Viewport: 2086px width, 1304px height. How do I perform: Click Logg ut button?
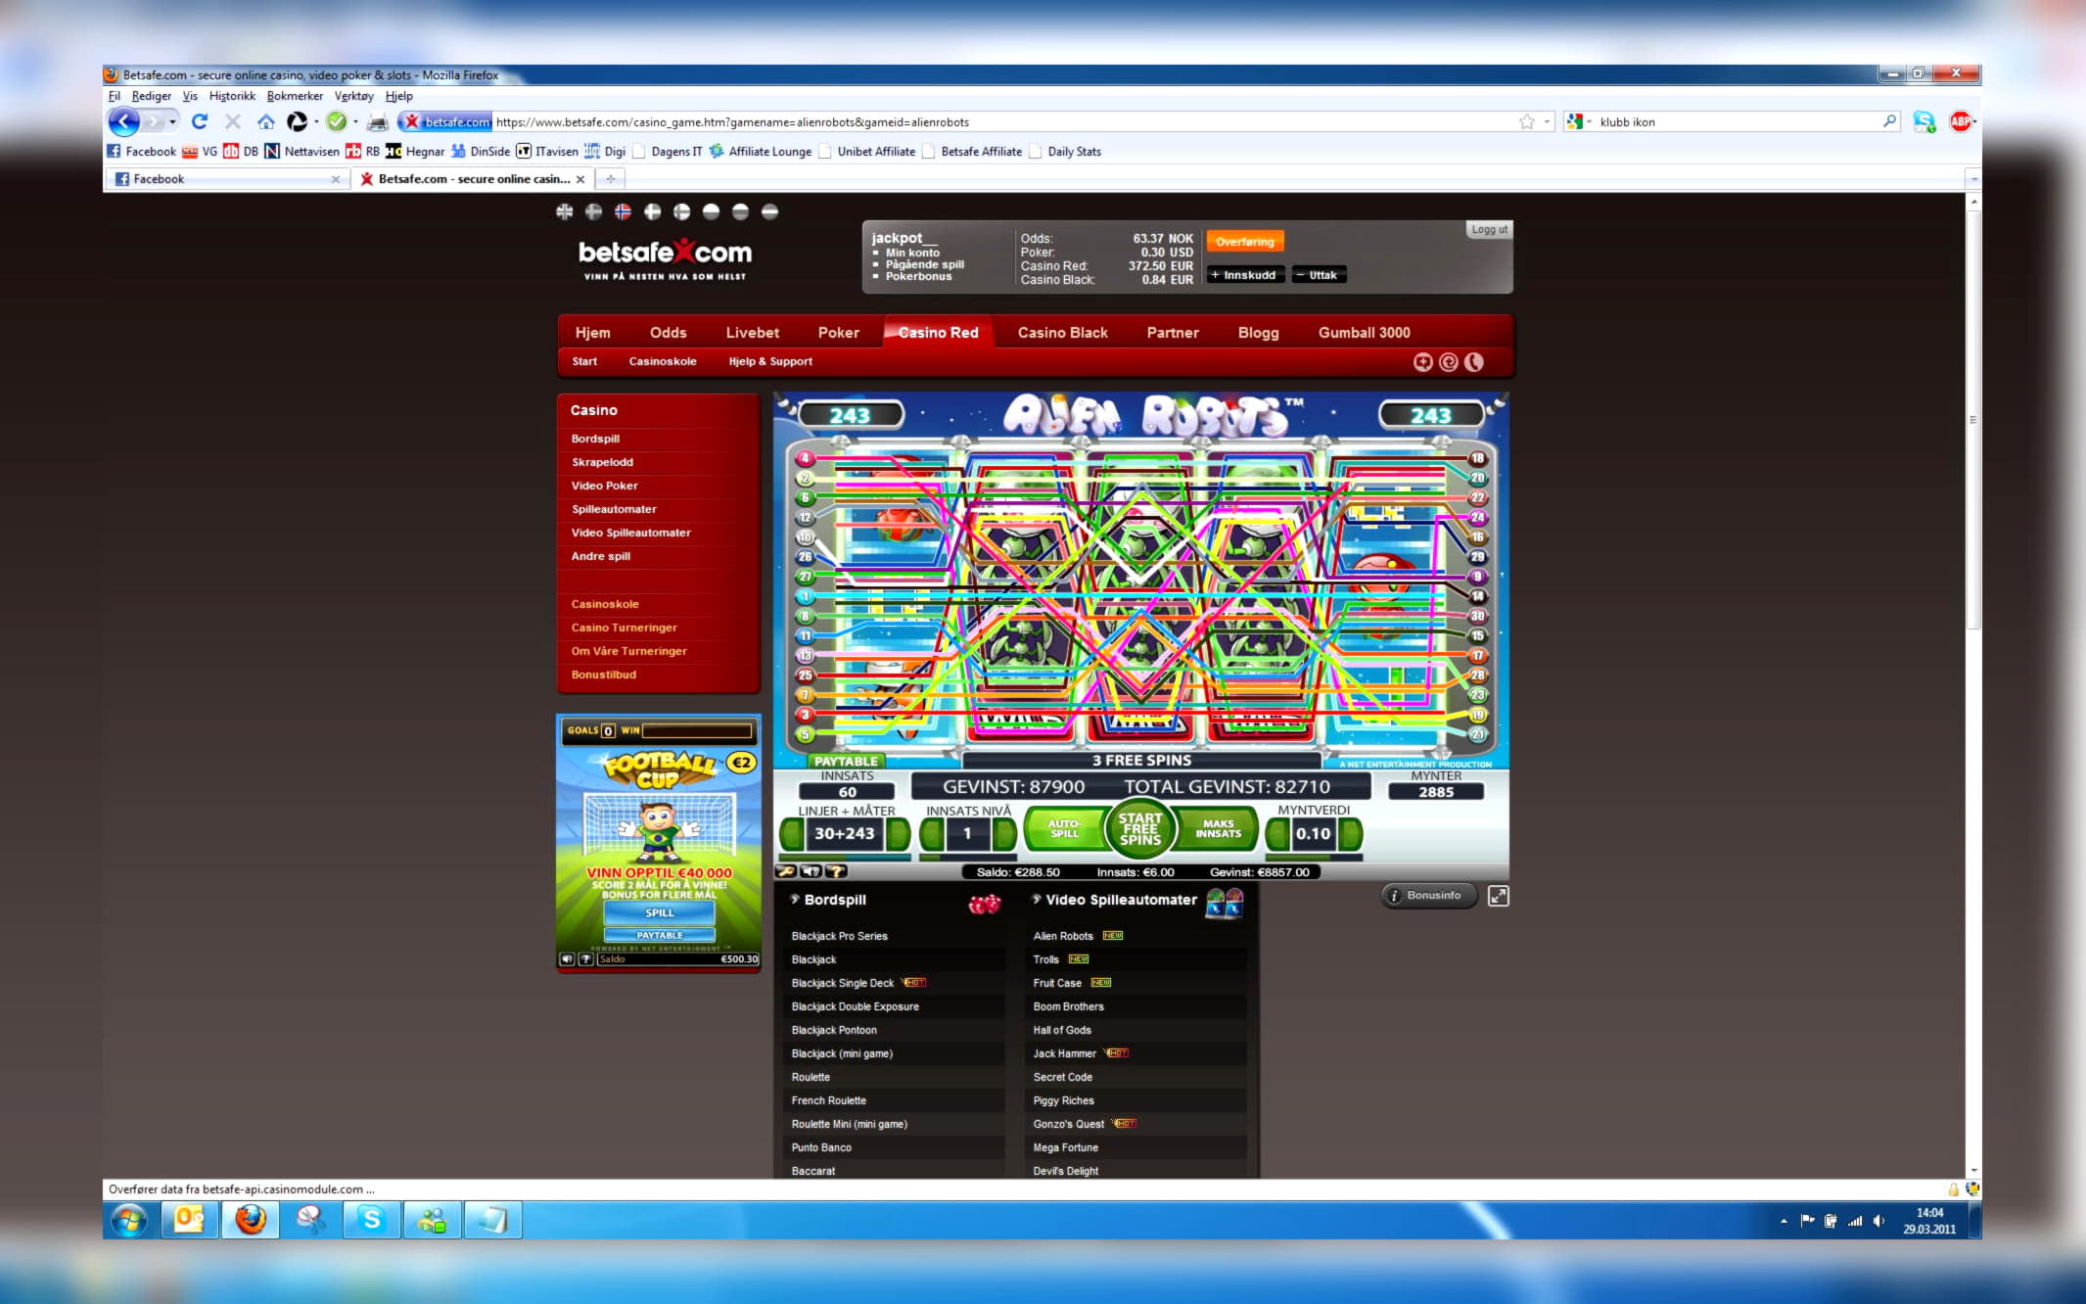[1489, 229]
